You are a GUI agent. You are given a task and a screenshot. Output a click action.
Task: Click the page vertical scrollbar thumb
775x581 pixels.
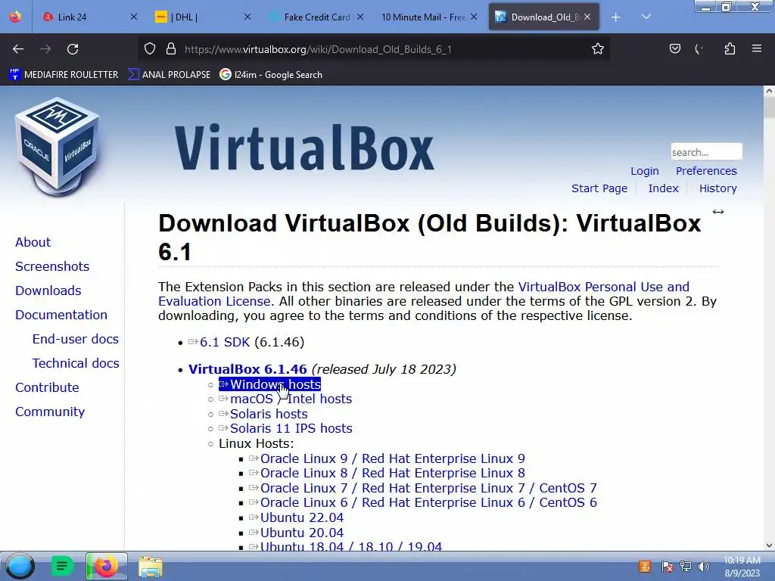click(x=769, y=107)
